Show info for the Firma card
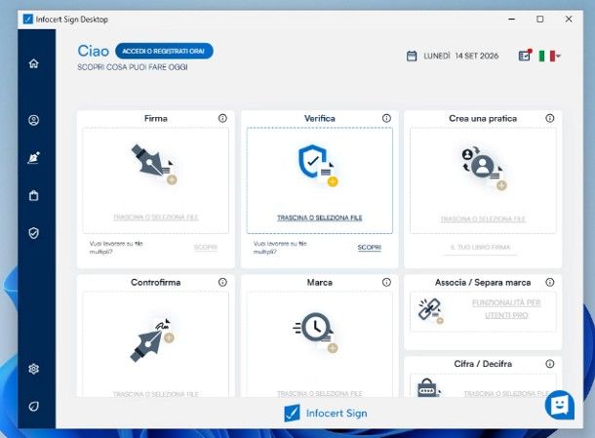This screenshot has width=595, height=438. point(222,118)
